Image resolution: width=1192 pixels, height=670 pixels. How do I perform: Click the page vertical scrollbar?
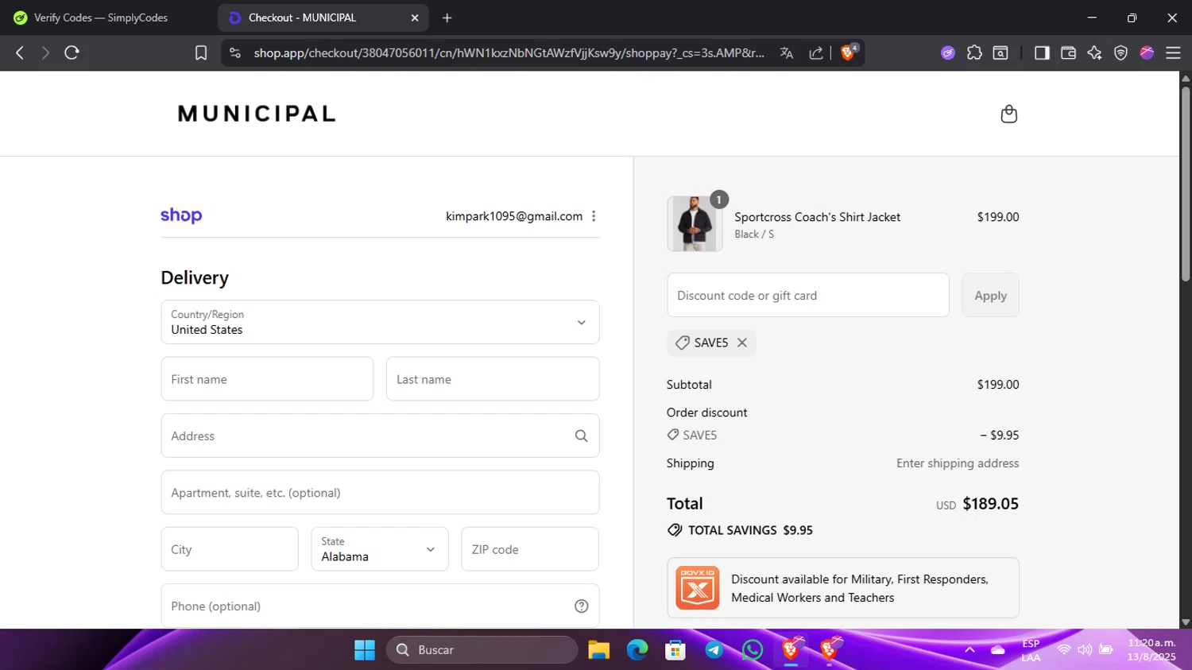click(x=1186, y=183)
